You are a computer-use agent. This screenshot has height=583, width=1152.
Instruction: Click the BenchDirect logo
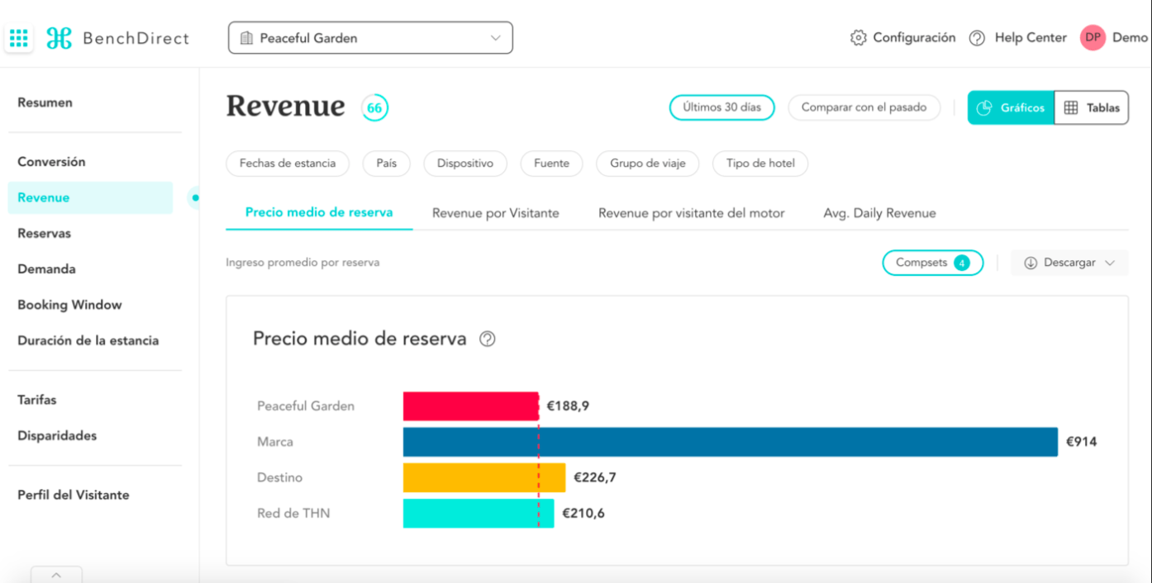click(x=118, y=38)
